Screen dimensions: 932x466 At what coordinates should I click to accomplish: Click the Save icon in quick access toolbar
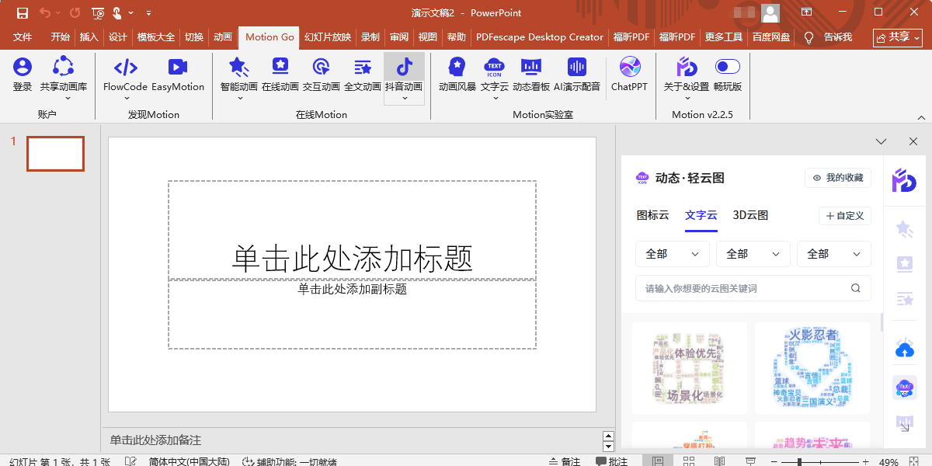[22, 12]
